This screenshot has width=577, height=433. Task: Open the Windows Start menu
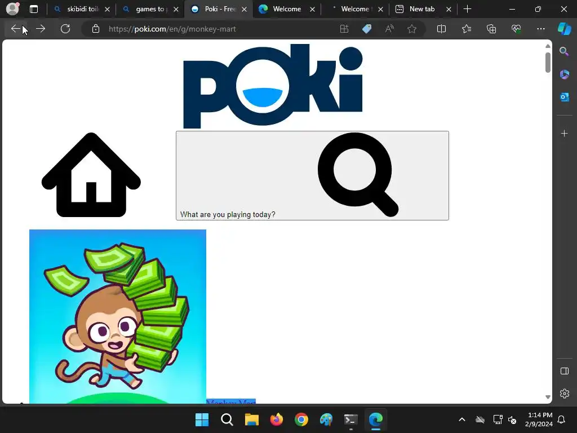coord(202,419)
